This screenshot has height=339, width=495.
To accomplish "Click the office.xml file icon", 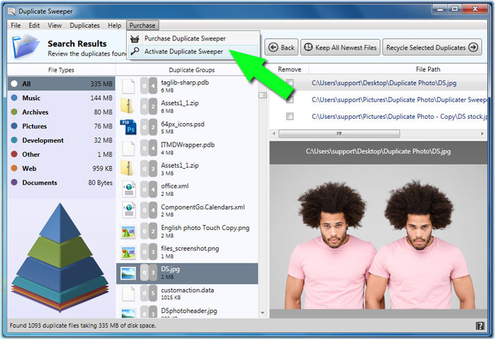I will (x=128, y=188).
